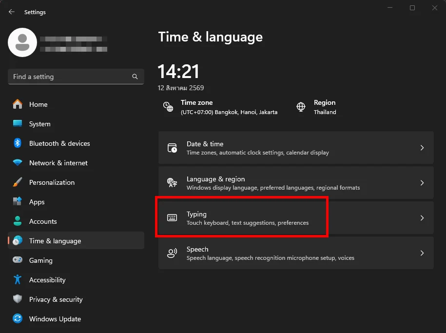Viewport: 446px width, 333px height.
Task: Click 'Speech language, speech recognition' description
Action: coord(270,258)
